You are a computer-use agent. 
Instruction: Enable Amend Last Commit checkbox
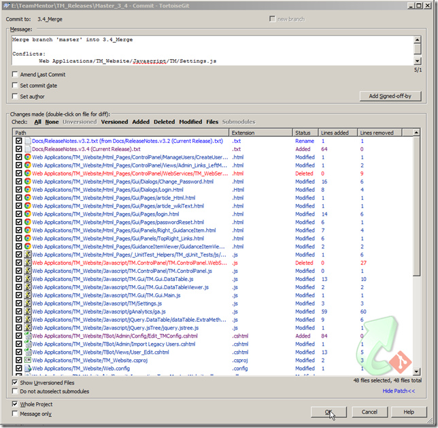click(15, 74)
